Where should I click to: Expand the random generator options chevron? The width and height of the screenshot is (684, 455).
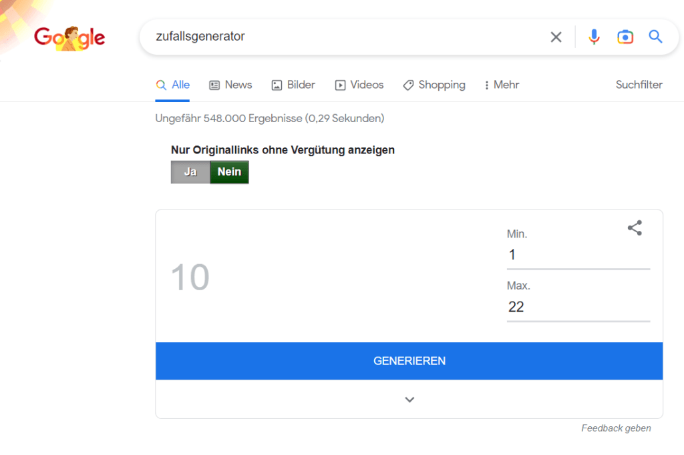coord(409,399)
